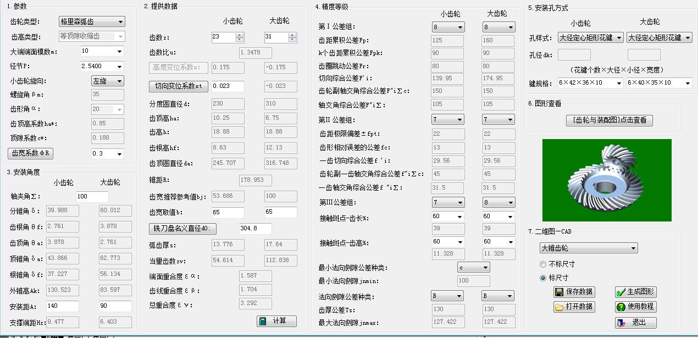
Task: Click the large gear 安装距A field 90
Action: [x=115, y=306]
